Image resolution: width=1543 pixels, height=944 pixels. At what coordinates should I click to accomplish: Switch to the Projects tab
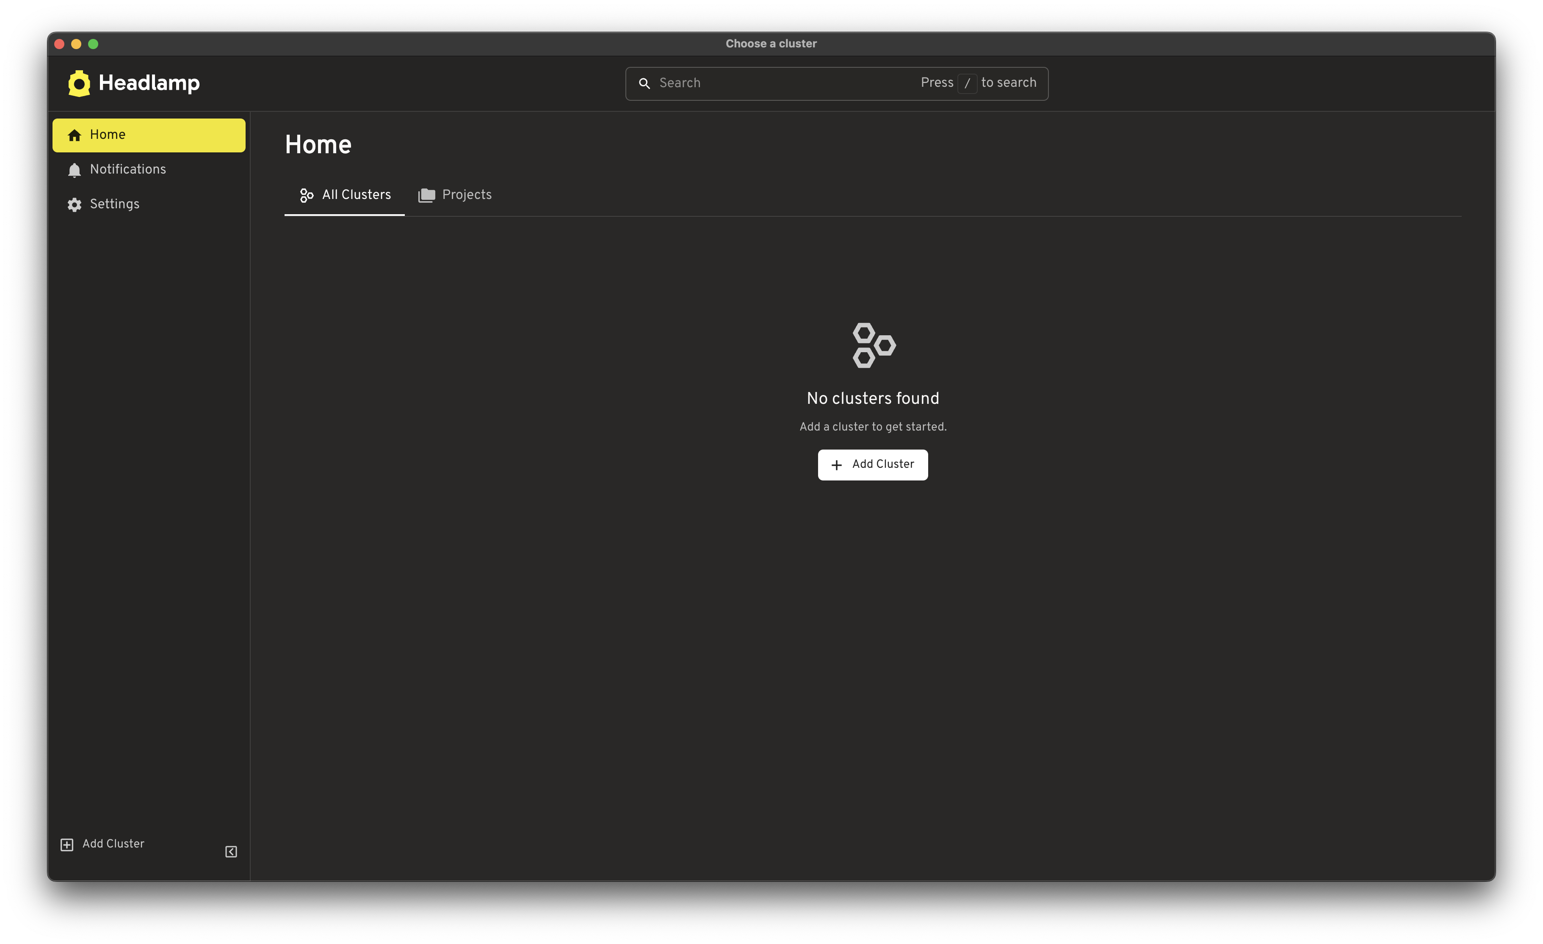click(x=467, y=195)
